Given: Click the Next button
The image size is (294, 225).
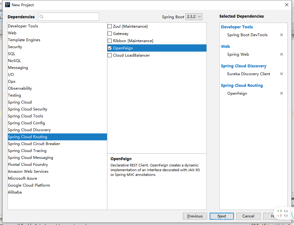Looking at the screenshot, I should pyautogui.click(x=222, y=216).
